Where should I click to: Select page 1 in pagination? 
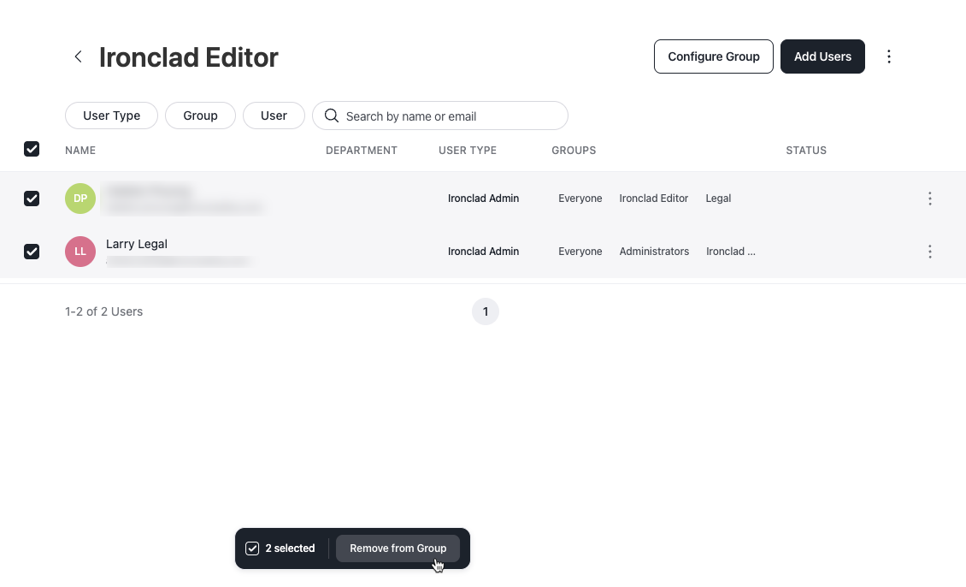coord(486,312)
